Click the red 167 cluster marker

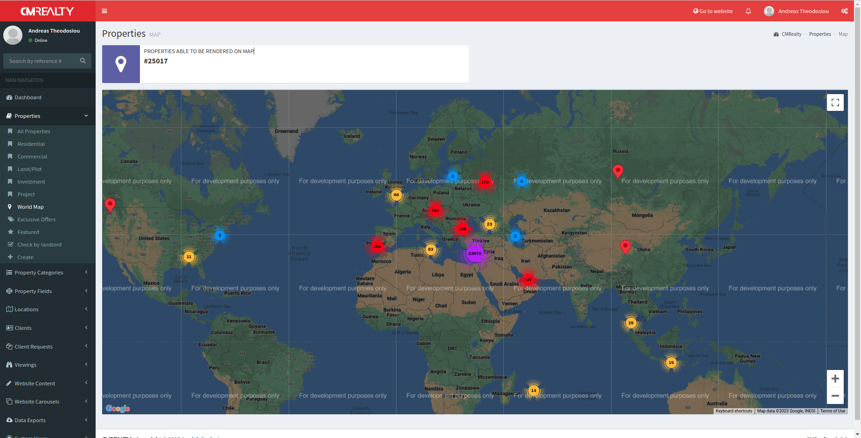(x=528, y=280)
